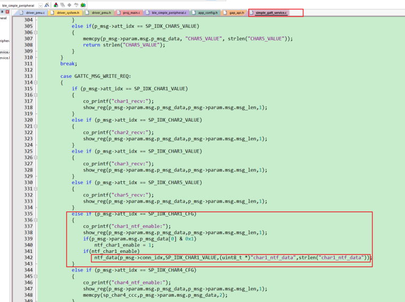The width and height of the screenshot is (405, 302).
Task: Collapse the code block at line 336
Action: (36, 220)
